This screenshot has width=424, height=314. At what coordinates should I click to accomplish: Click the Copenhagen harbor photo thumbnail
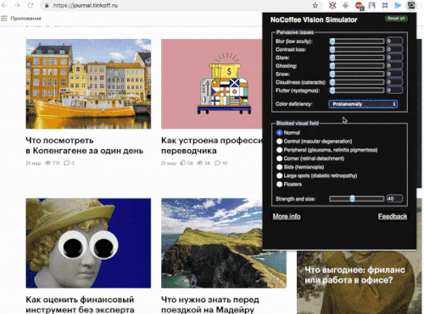[88, 84]
